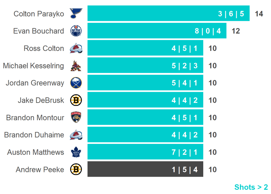Click the Florida Panthers logo
Viewport: 271px width, 194px height.
click(76, 118)
